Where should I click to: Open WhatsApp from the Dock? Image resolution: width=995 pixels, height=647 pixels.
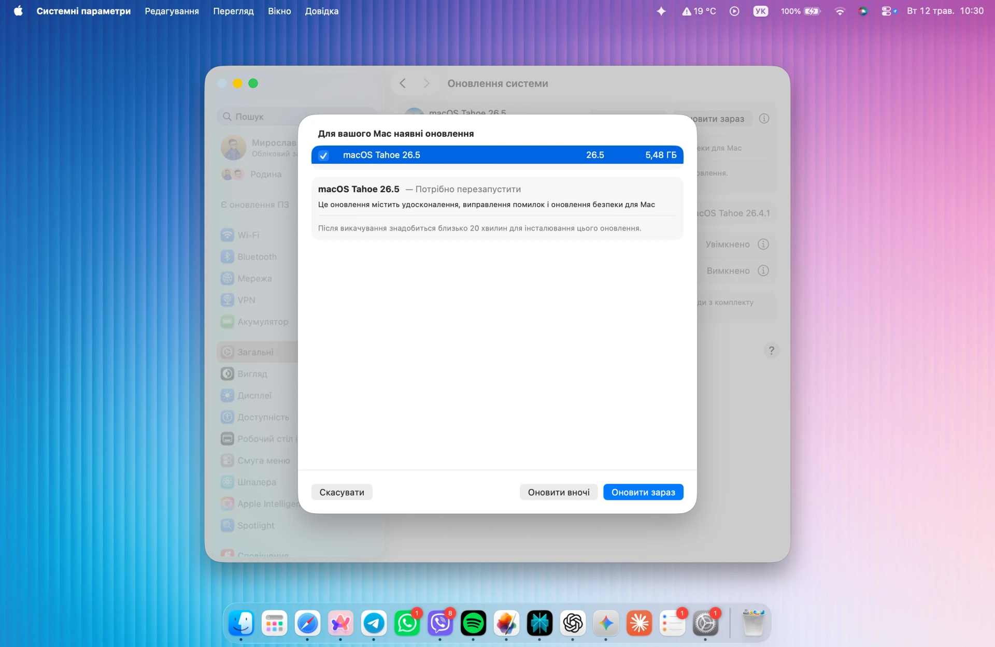pyautogui.click(x=407, y=623)
